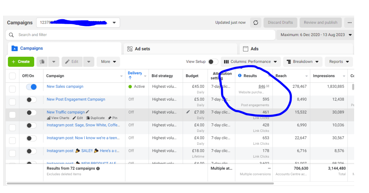Click the View Charts icon under Traffic campaign
The height and width of the screenshot is (193, 369).
(49, 118)
